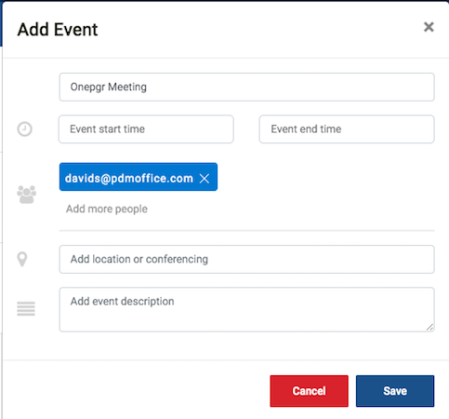Click Add location or conferencing field
The image size is (449, 419).
click(246, 259)
